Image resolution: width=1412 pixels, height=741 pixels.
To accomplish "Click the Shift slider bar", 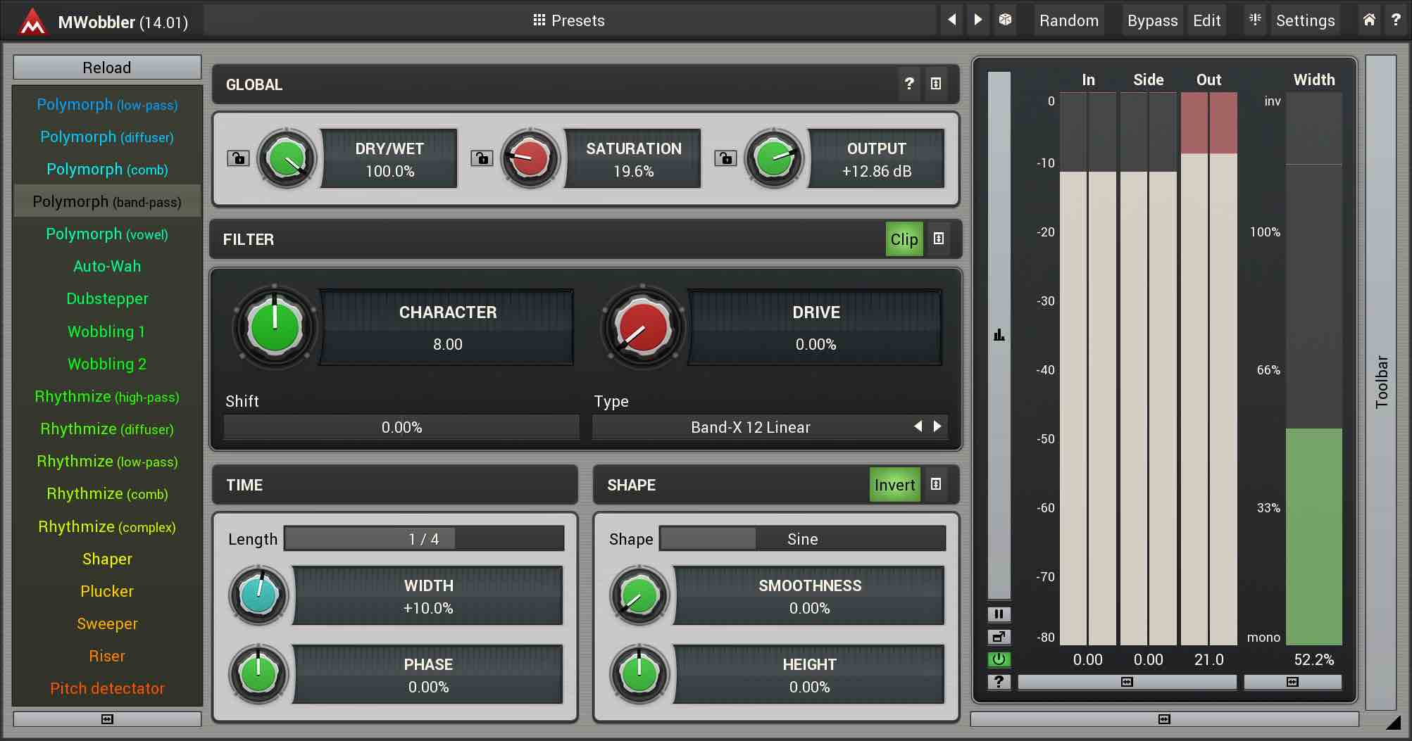I will (x=401, y=427).
